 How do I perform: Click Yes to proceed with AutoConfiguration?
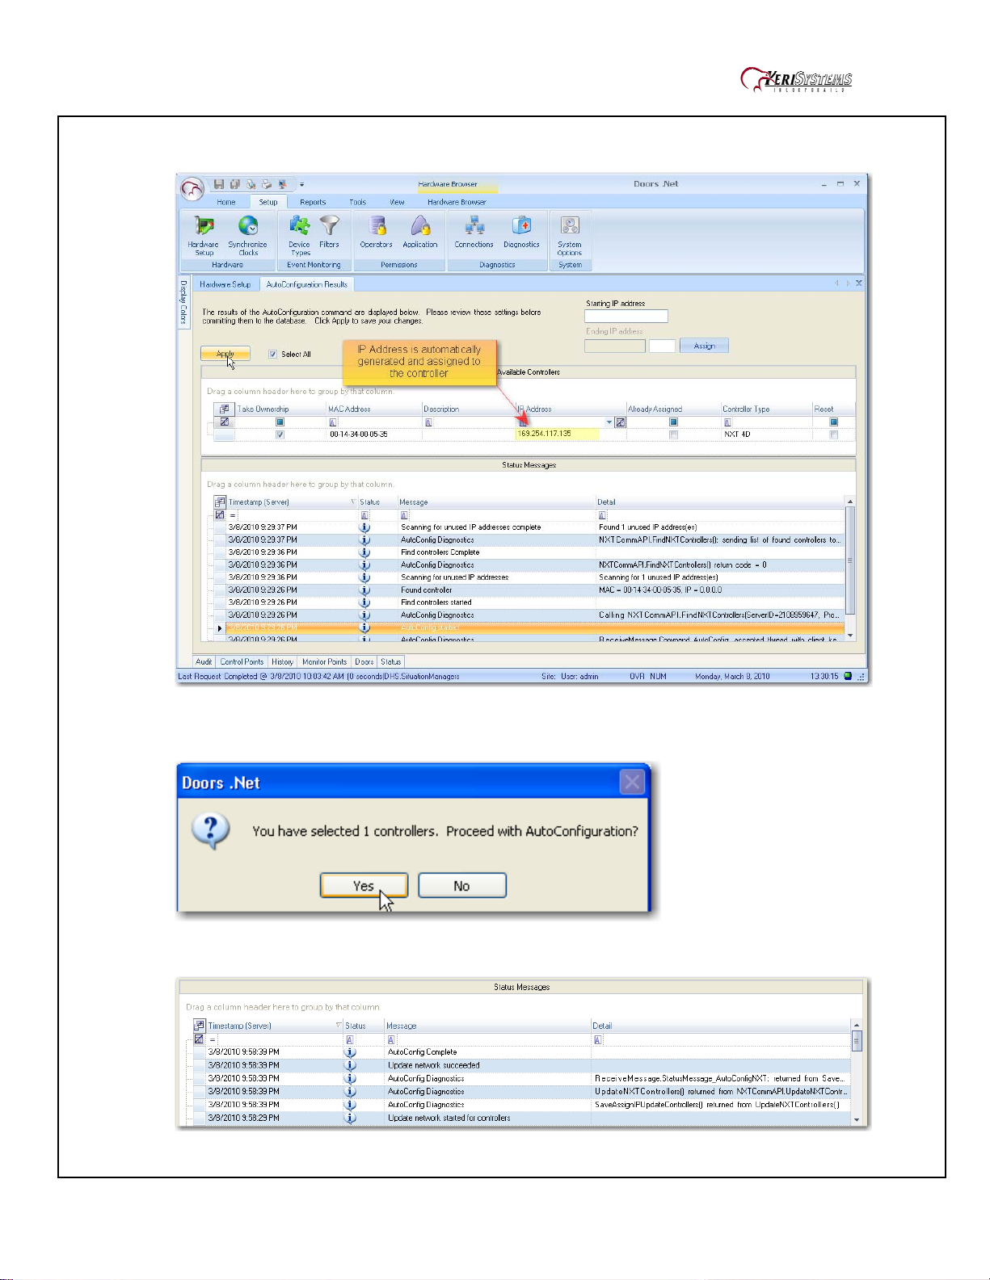click(364, 886)
